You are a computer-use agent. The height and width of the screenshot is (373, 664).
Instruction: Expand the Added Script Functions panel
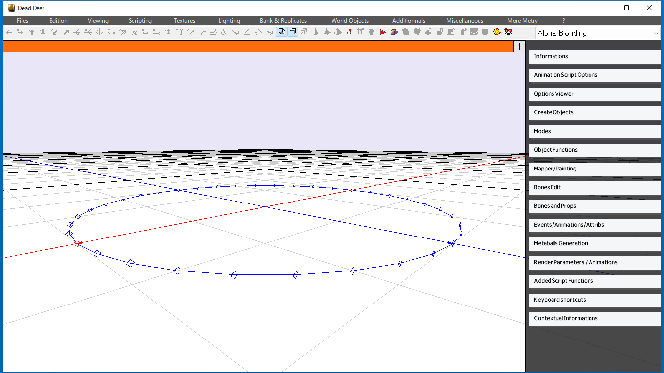594,281
